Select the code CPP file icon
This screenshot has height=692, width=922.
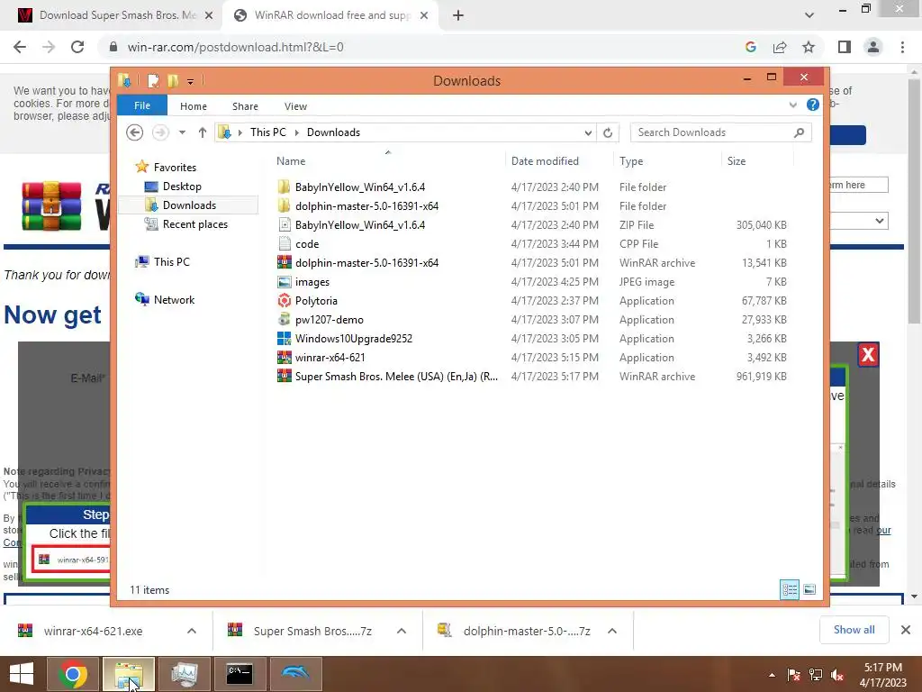tap(284, 243)
